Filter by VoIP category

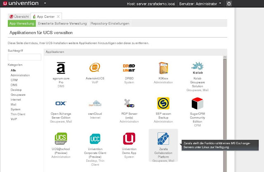tap(14, 119)
